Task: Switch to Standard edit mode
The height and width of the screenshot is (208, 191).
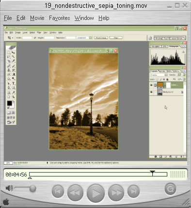Action: (x=9, y=112)
